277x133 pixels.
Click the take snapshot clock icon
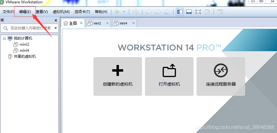point(149,12)
